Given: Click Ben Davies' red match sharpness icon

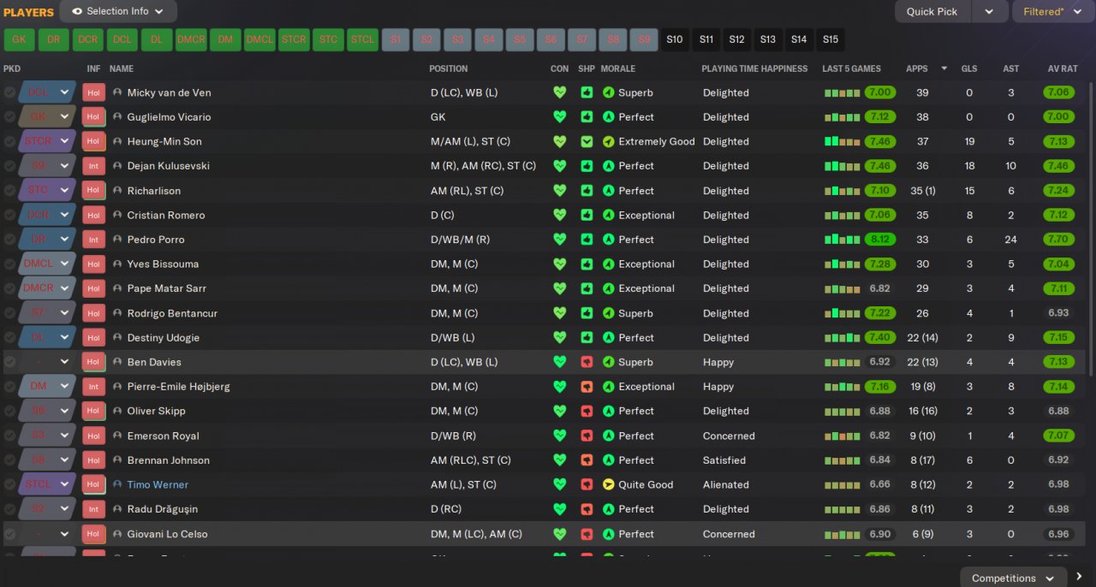Looking at the screenshot, I should coord(587,362).
